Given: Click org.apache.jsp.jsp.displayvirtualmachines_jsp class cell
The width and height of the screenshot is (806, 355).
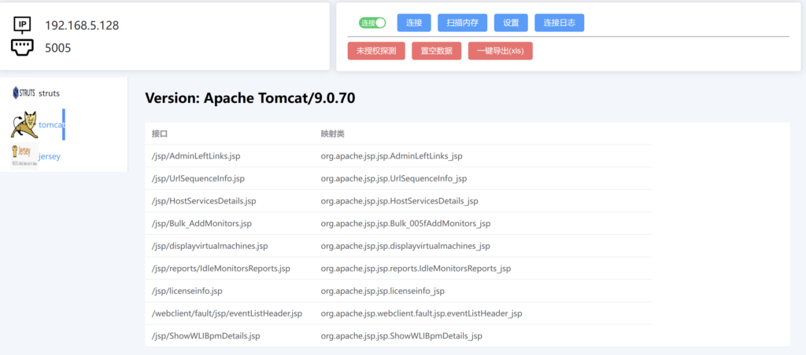Looking at the screenshot, I should [405, 246].
